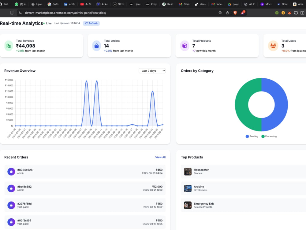Image resolution: width=306 pixels, height=230 pixels.
Task: Open Brave Rewards triangle icon with badge
Action: [243, 13]
